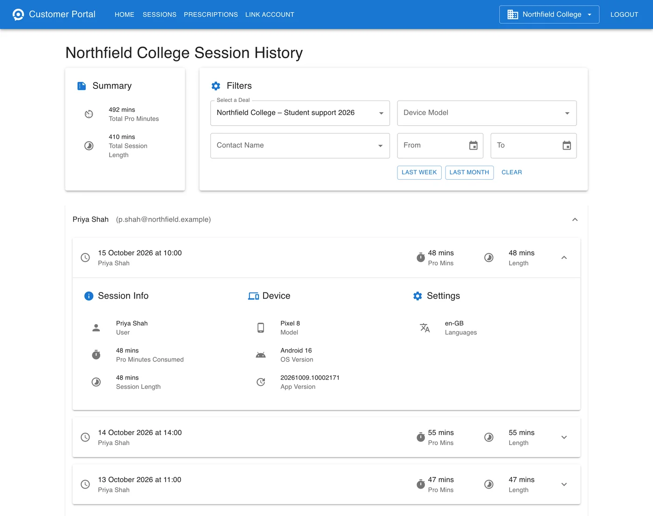The image size is (653, 516).
Task: Click the 55 mins Length value
Action: click(x=521, y=433)
